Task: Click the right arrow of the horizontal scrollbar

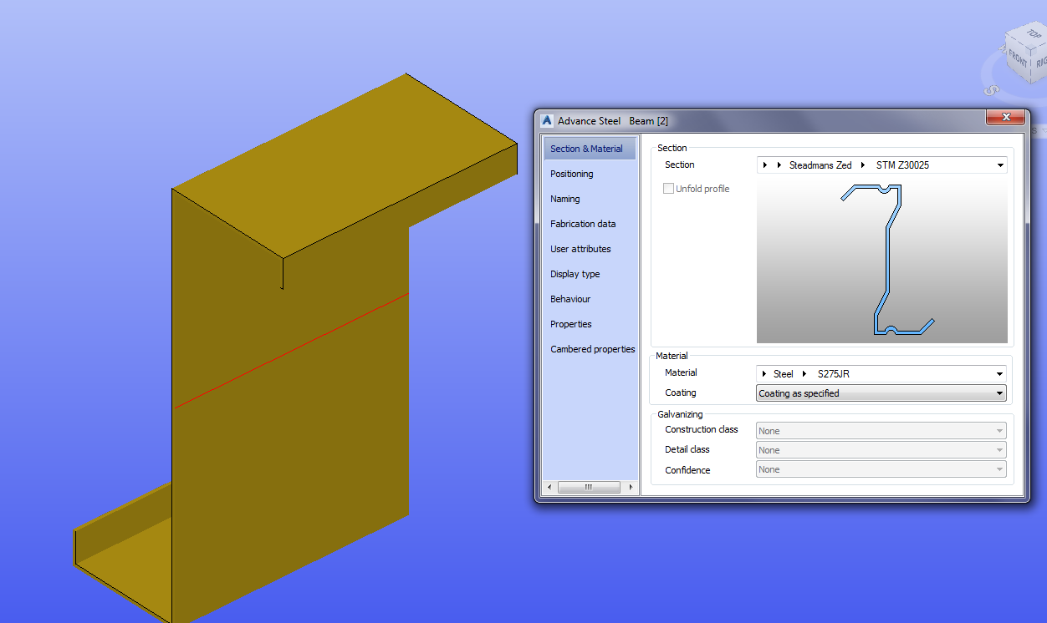Action: [631, 487]
